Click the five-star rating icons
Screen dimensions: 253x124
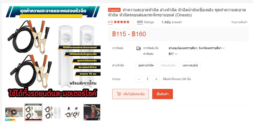(x=121, y=22)
